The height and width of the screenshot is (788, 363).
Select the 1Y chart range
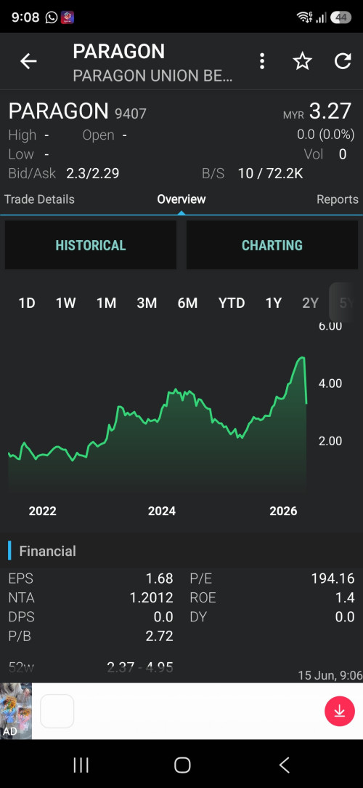point(273,303)
